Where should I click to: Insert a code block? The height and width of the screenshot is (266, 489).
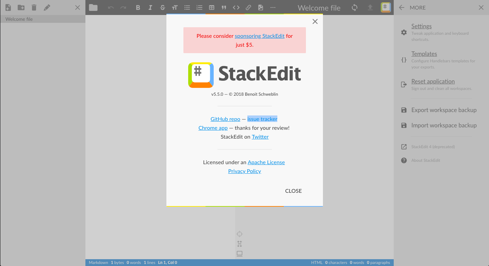point(236,7)
